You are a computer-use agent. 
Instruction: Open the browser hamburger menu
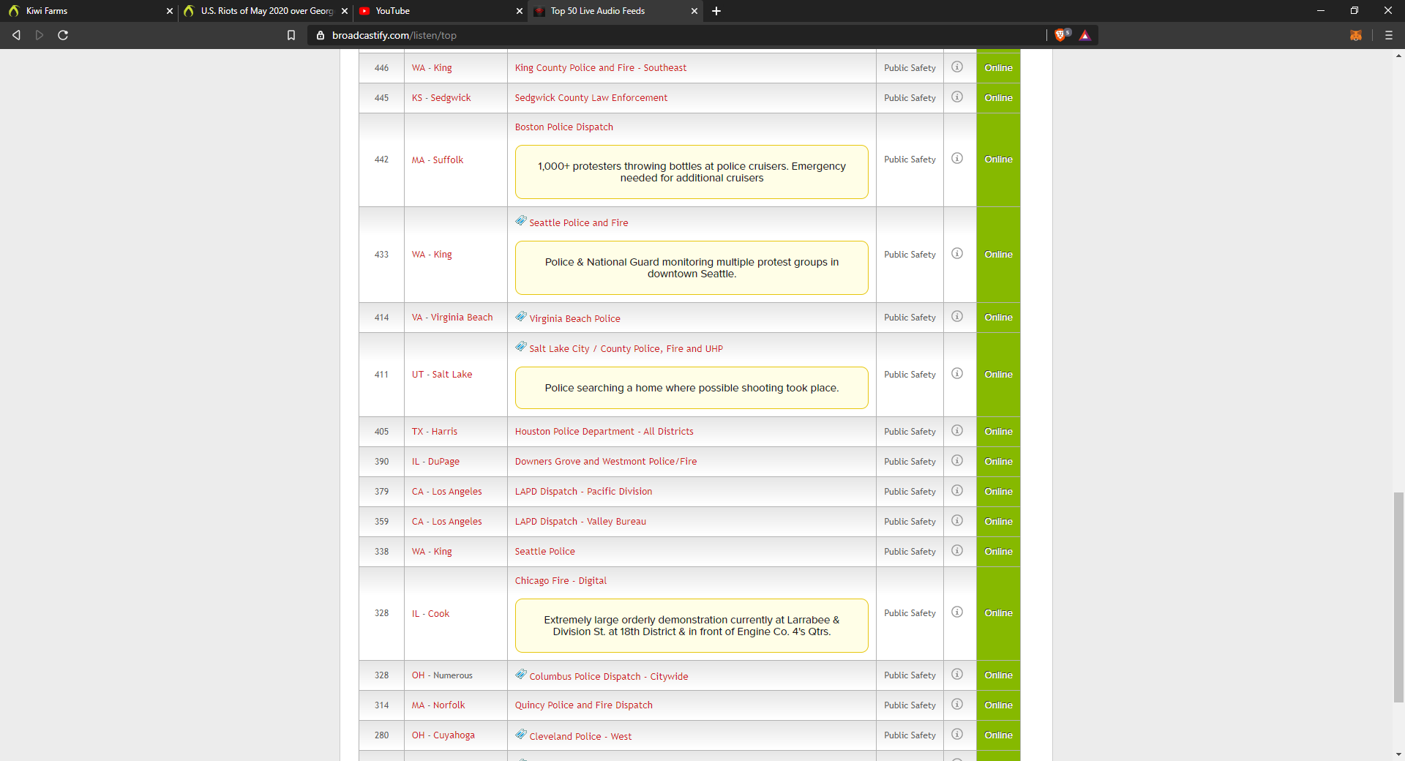click(x=1389, y=35)
